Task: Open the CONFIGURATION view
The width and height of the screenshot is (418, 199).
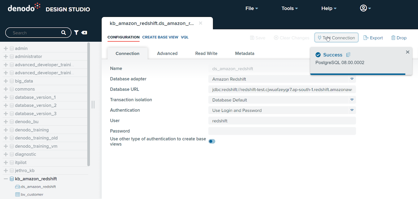Action: click(124, 37)
